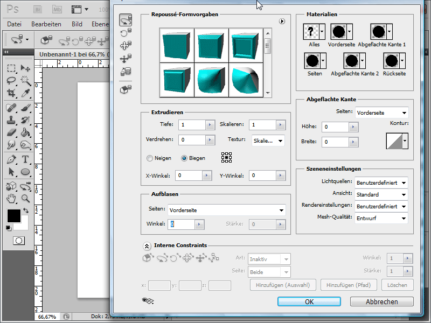Select the Biegen radio button

click(184, 158)
